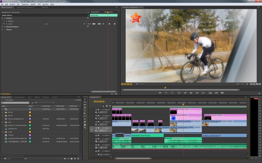Click the Program Monitor playhead marker
This screenshot has height=163, width=262.
[165, 87]
